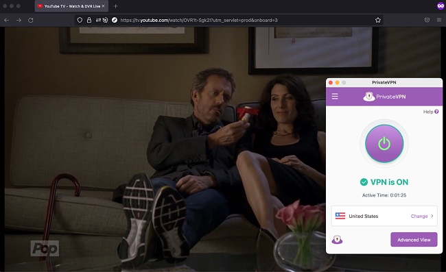Viewport: 446px width, 272px height.
Task: Select the United States server location row
Action: pyautogui.click(x=384, y=216)
